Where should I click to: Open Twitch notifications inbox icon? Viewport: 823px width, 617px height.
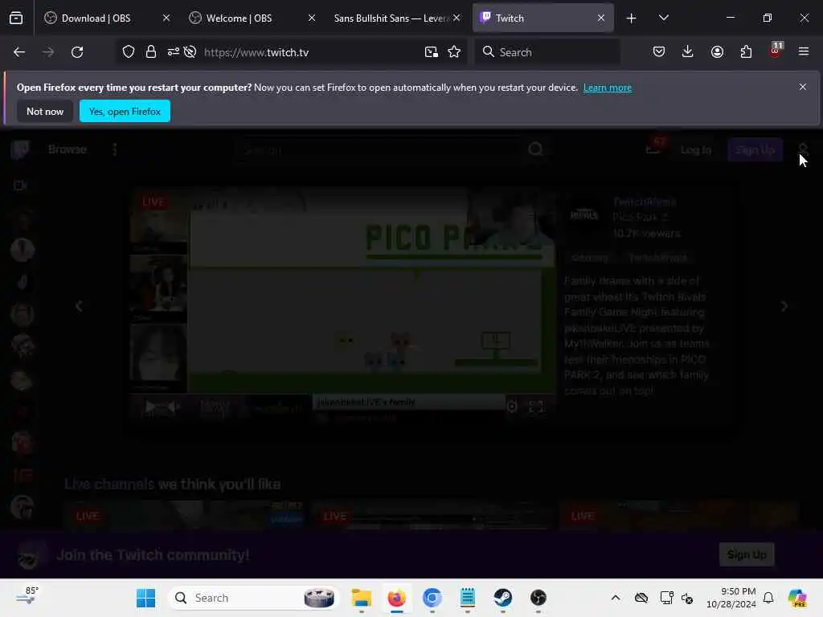click(x=654, y=148)
